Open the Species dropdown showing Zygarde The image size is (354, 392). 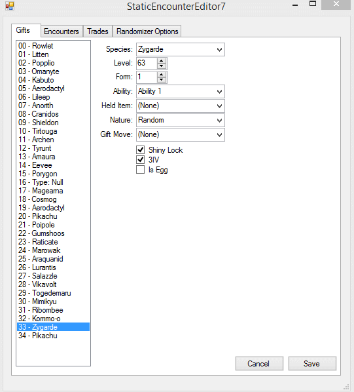click(181, 50)
